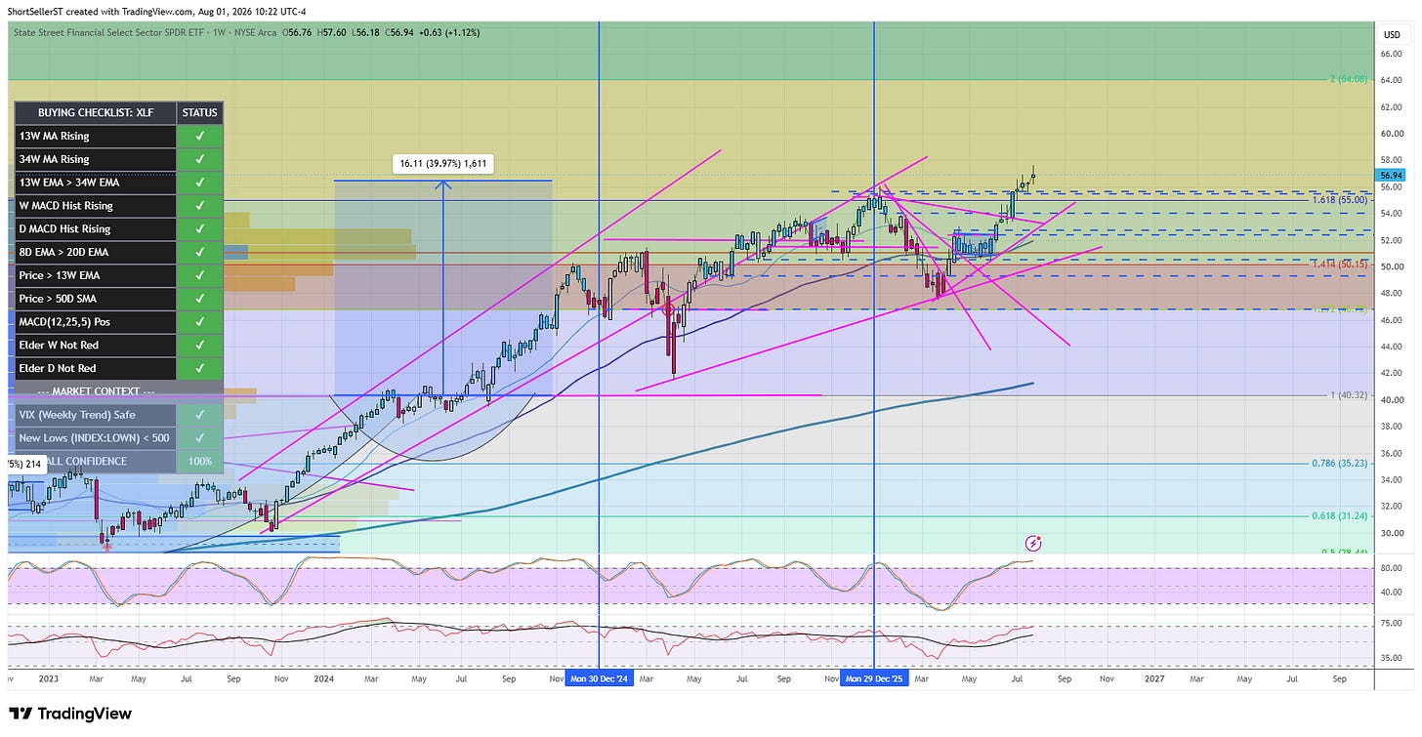Select the blue 56.94 current price tag
The image size is (1422, 737).
[1391, 175]
